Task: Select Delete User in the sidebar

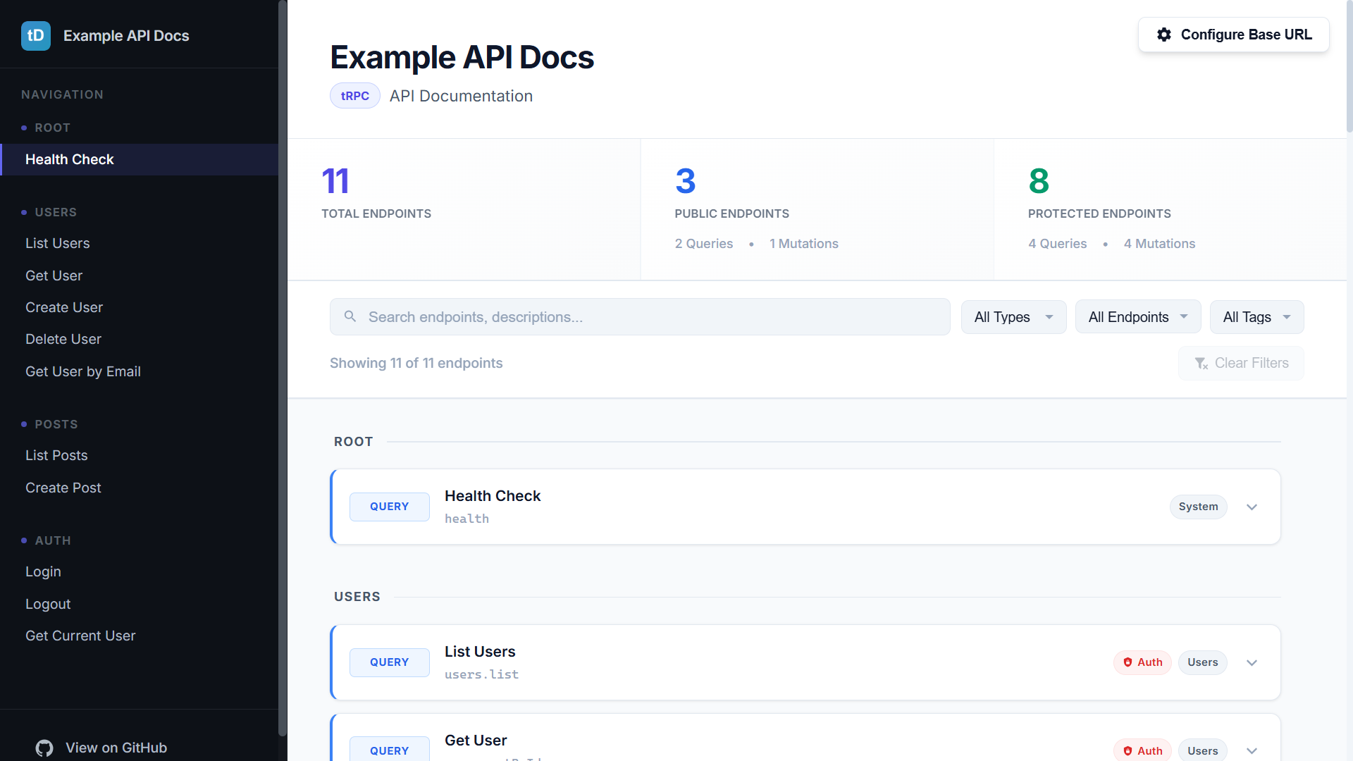Action: click(x=140, y=339)
